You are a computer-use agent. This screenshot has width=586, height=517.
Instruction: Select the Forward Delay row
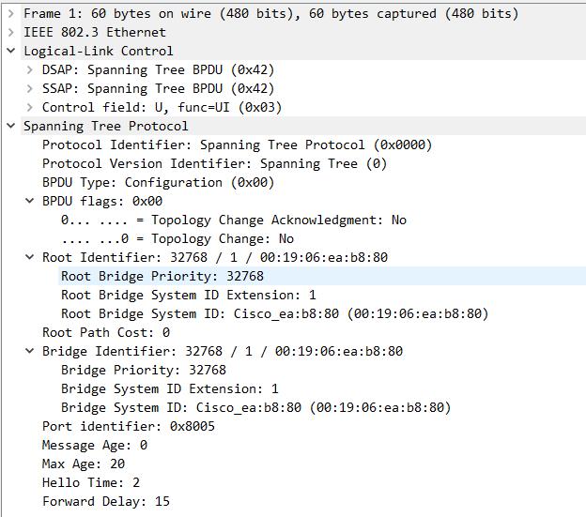tap(105, 501)
